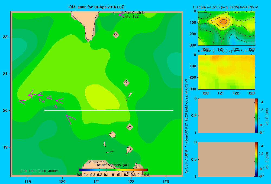The width and height of the screenshot is (271, 184).
Task: Click the '200 1000 2000 4000m' depth contour legend
Action: tap(39, 171)
